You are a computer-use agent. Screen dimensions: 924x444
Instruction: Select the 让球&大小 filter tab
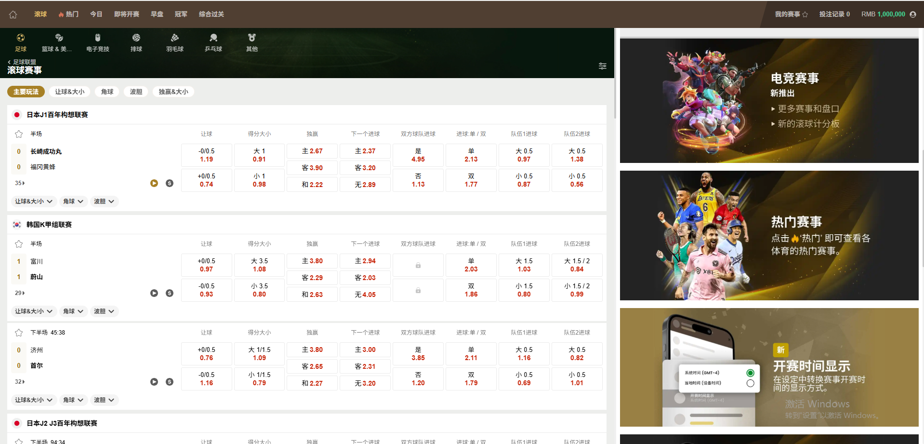point(69,92)
